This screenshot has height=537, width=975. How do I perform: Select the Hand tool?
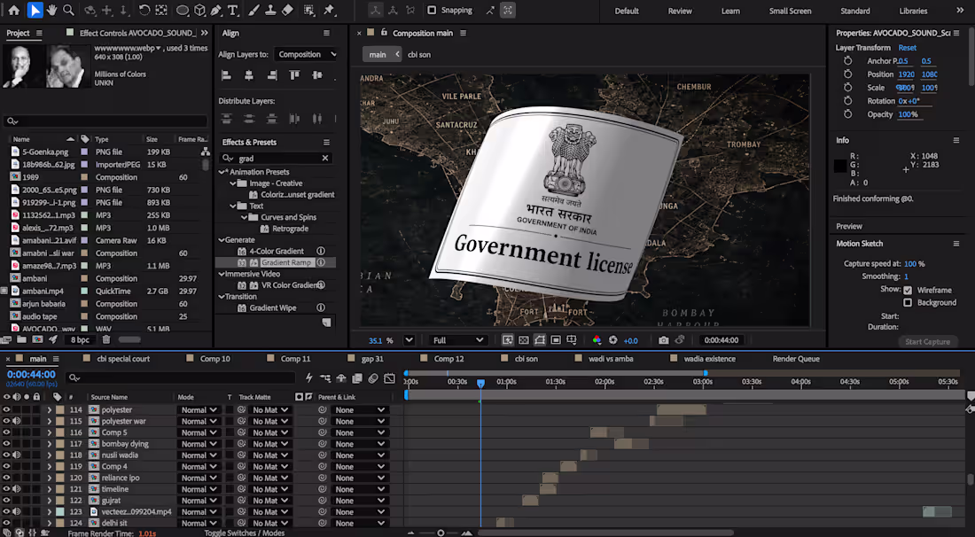pos(52,10)
